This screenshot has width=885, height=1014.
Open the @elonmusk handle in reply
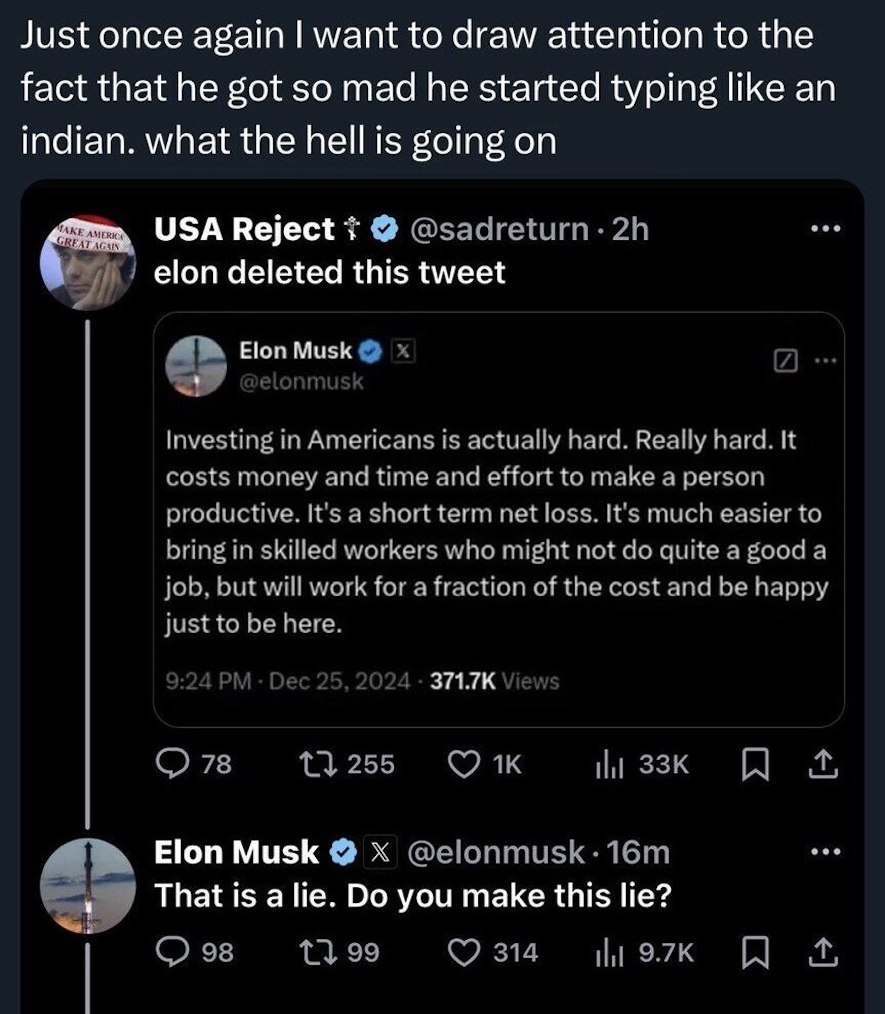495,853
